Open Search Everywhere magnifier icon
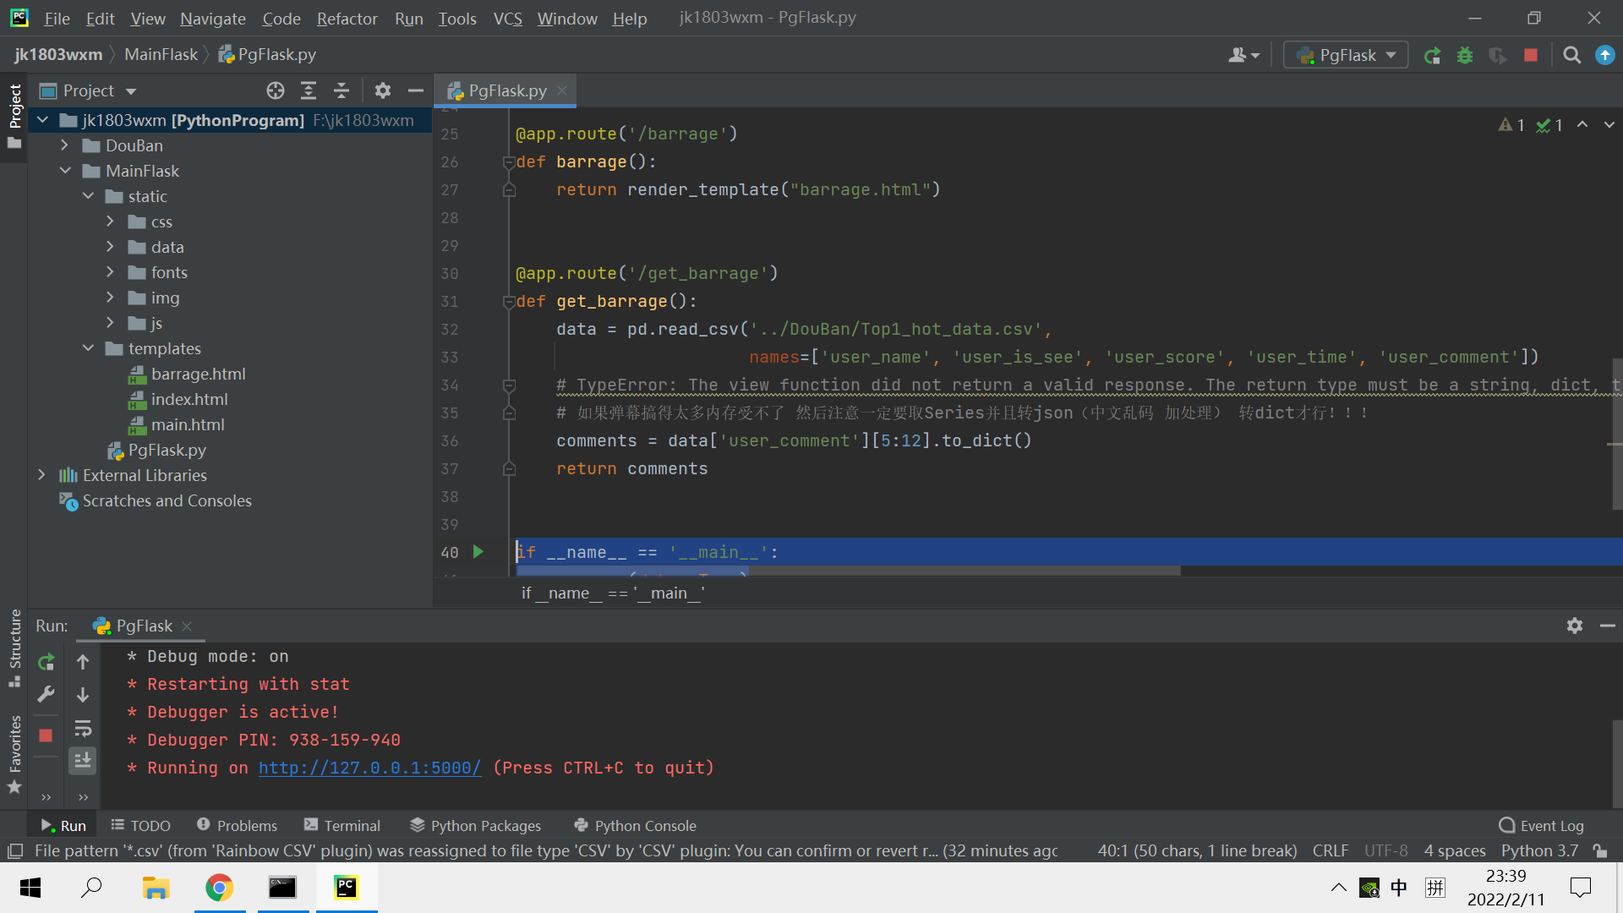Viewport: 1623px width, 913px height. [x=1571, y=56]
